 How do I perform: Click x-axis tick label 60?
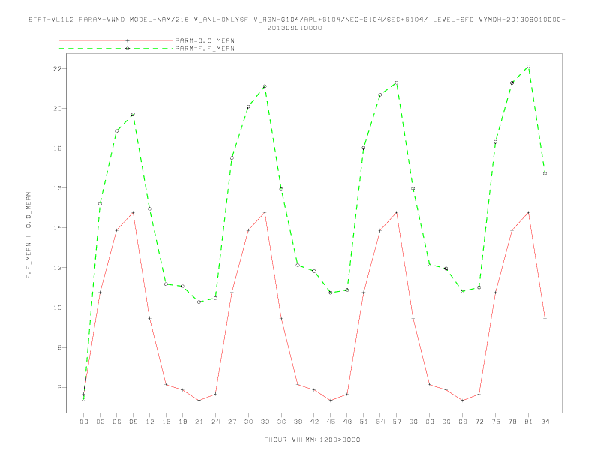(413, 421)
